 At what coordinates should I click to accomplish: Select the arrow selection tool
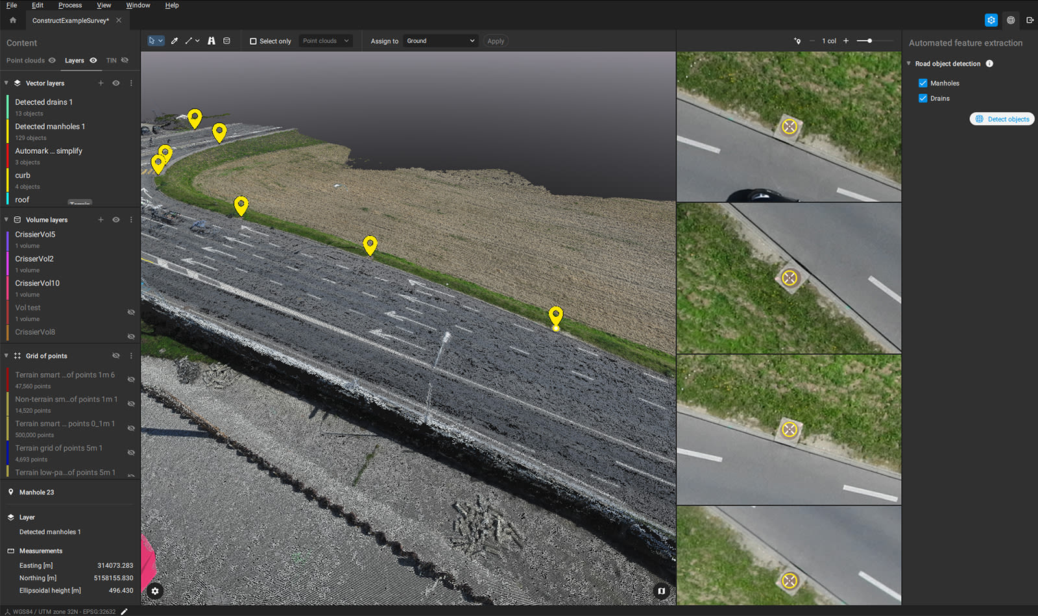[153, 40]
